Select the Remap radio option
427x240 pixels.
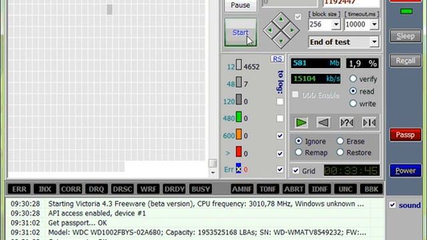point(298,153)
